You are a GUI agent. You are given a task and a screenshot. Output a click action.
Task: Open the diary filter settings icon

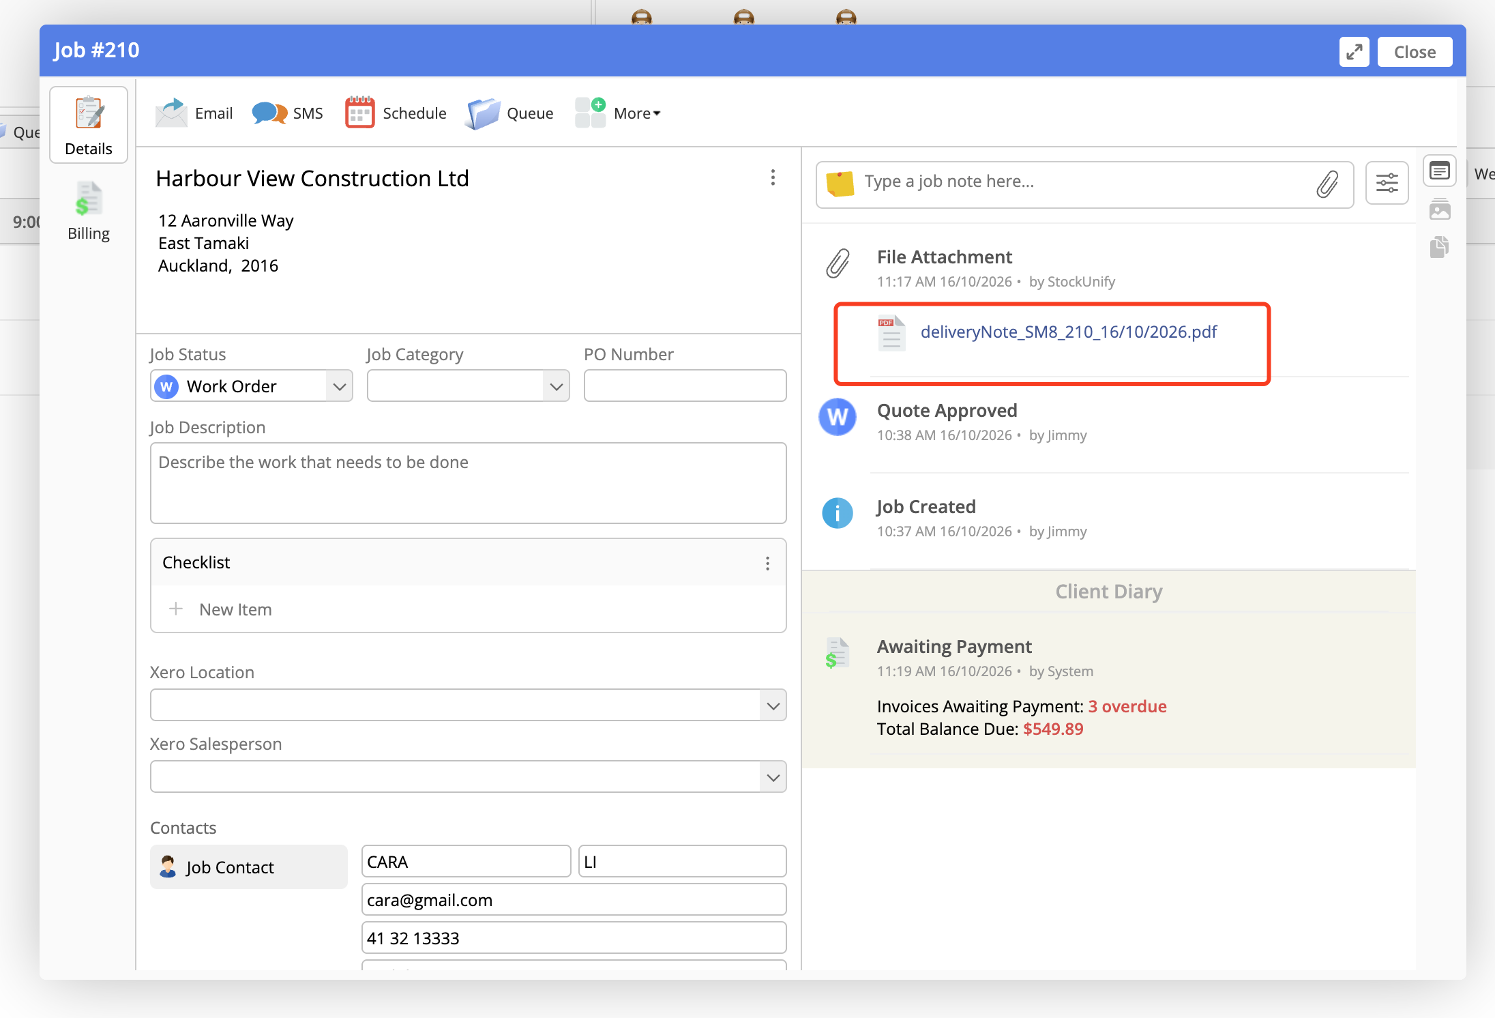pyautogui.click(x=1387, y=183)
